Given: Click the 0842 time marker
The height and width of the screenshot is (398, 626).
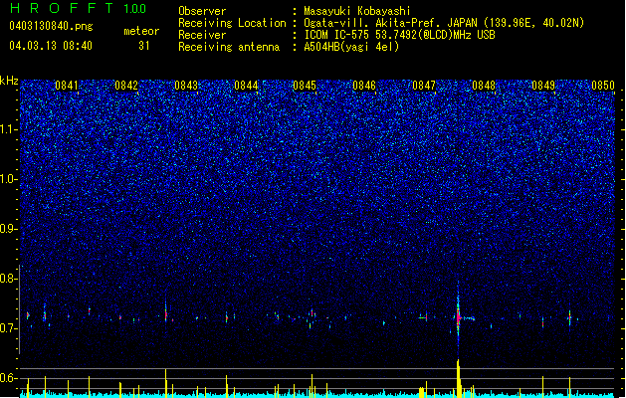Looking at the screenshot, I should tap(126, 86).
